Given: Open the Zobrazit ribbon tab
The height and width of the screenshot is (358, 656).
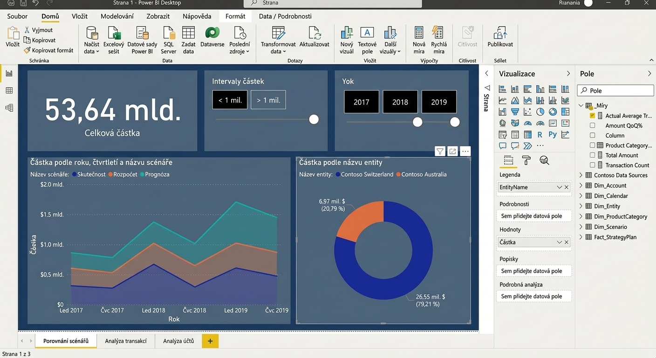Looking at the screenshot, I should 158,16.
